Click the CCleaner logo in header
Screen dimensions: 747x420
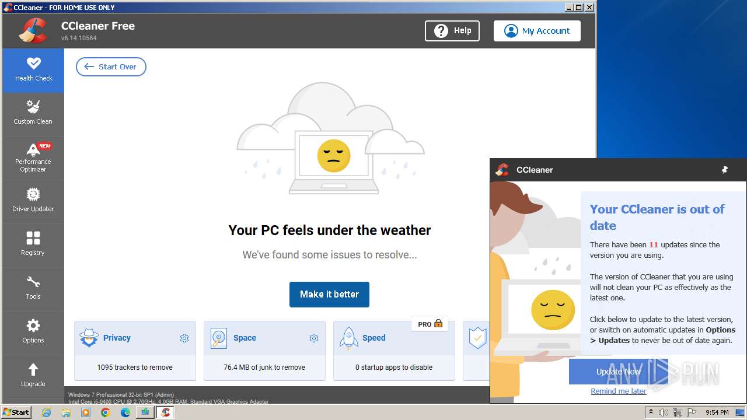coord(33,30)
